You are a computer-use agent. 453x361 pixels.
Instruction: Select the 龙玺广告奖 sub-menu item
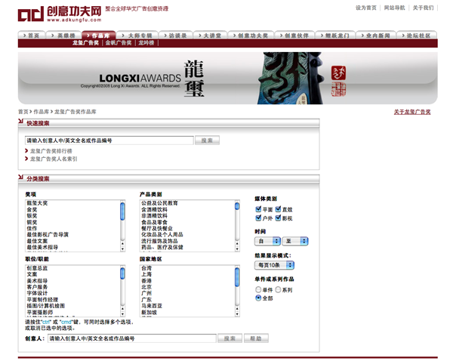click(85, 43)
